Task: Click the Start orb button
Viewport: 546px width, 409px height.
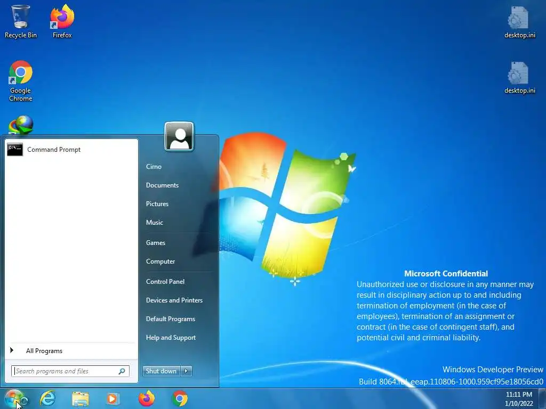Action: pos(14,399)
